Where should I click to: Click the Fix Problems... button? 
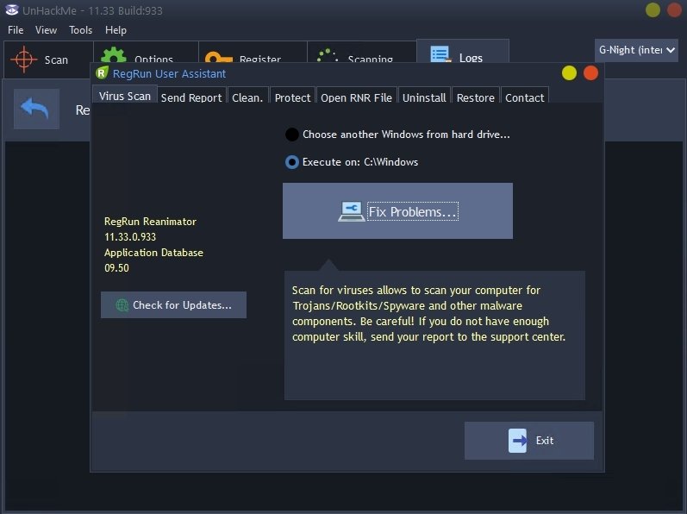(x=397, y=210)
